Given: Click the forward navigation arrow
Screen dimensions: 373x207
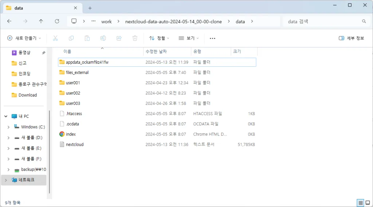Looking at the screenshot, I should 25,22.
